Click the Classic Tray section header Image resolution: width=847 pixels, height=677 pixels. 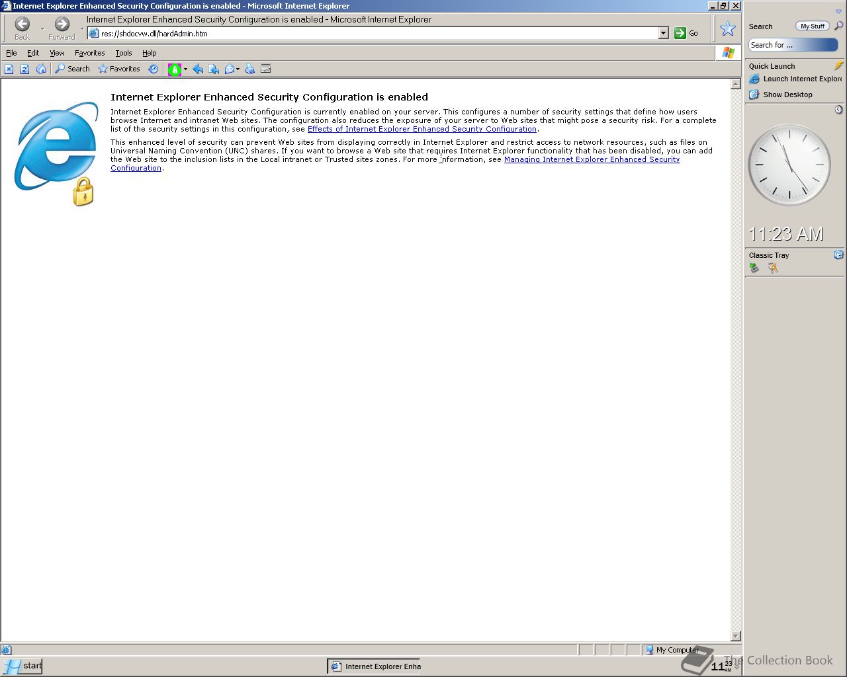coord(769,255)
